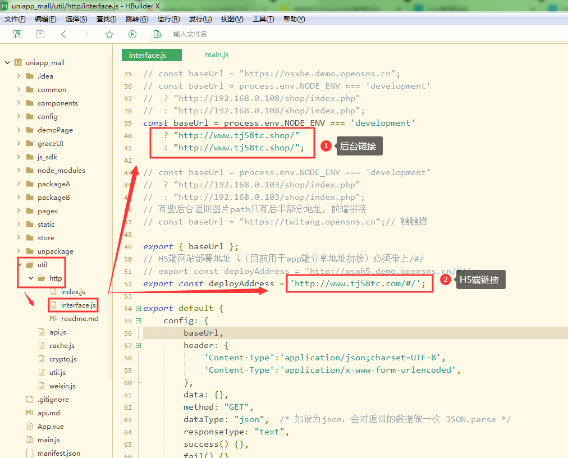Open the manifest.json file

(x=59, y=454)
